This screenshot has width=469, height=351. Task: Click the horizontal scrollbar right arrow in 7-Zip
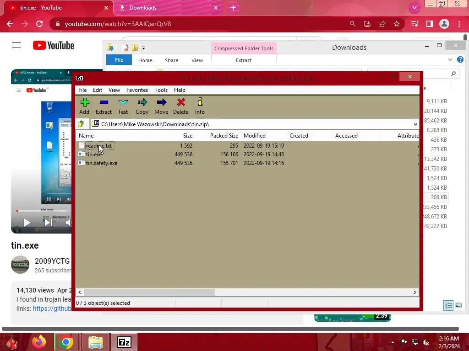(415, 292)
